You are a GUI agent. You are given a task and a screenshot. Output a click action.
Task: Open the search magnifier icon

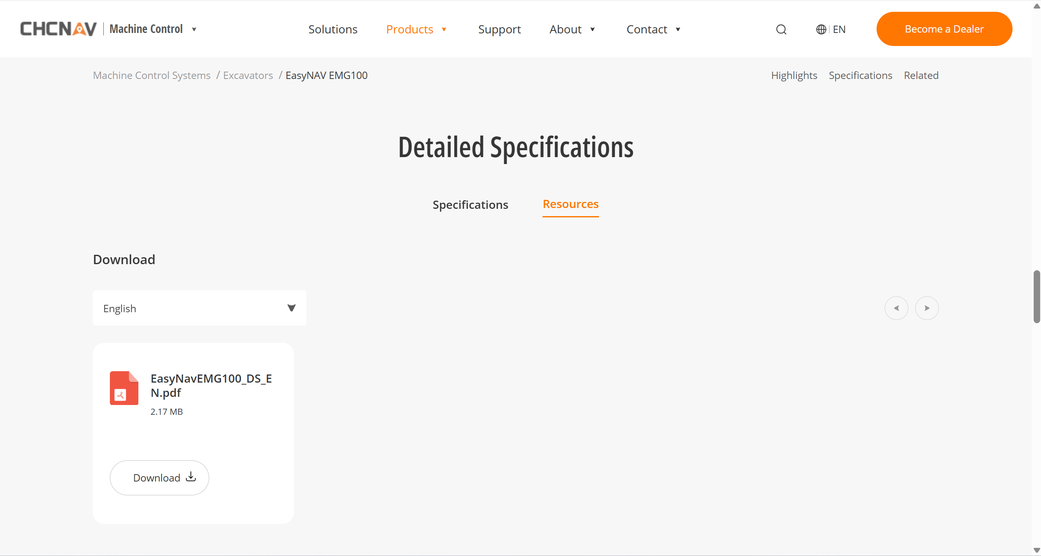point(781,29)
